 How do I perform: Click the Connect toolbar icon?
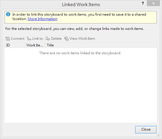[8, 39]
